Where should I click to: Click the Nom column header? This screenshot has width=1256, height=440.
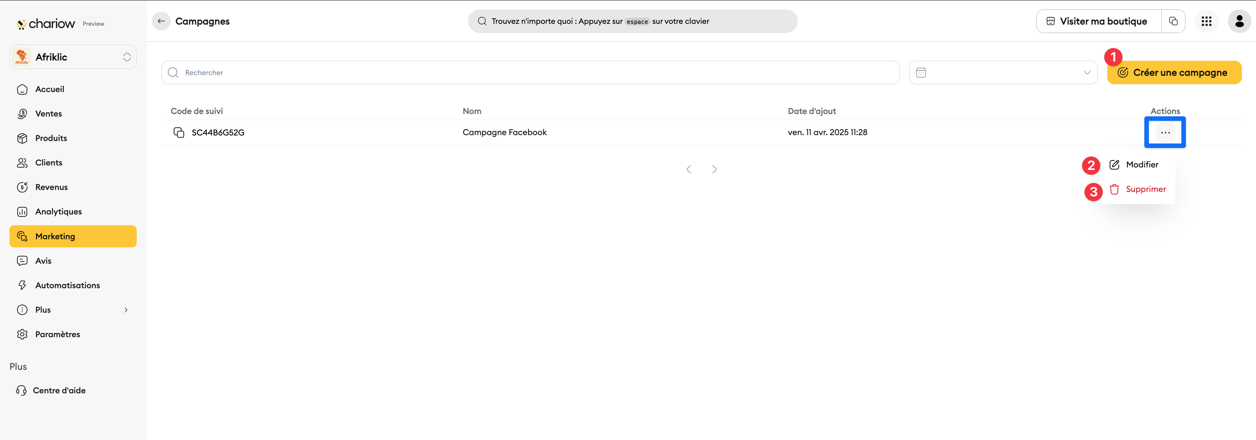click(472, 111)
